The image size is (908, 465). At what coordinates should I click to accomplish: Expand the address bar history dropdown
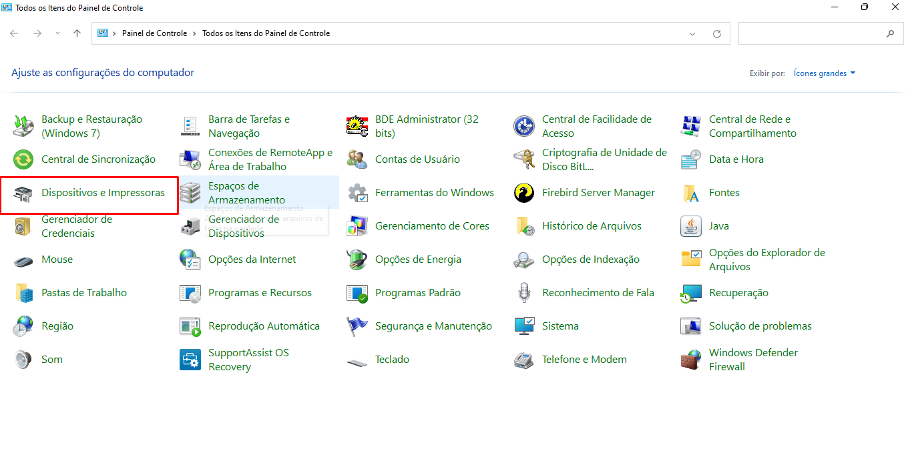[693, 33]
